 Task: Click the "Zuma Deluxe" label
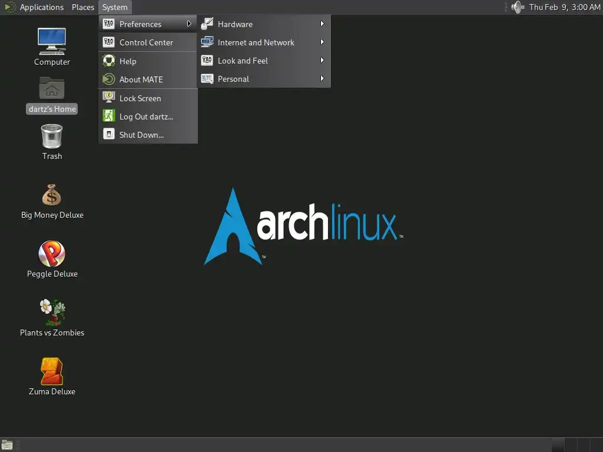click(52, 391)
